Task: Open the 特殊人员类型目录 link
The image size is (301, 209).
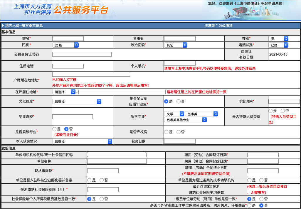Action: (283, 119)
